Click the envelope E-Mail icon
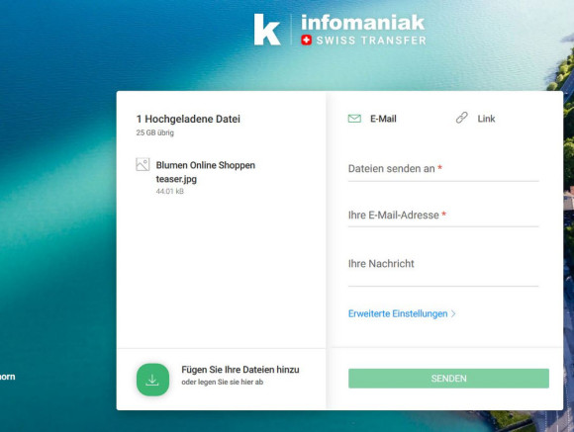This screenshot has height=432, width=574. point(354,119)
